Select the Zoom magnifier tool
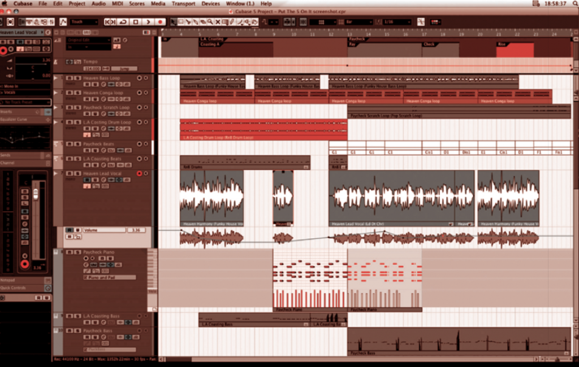 [211, 22]
